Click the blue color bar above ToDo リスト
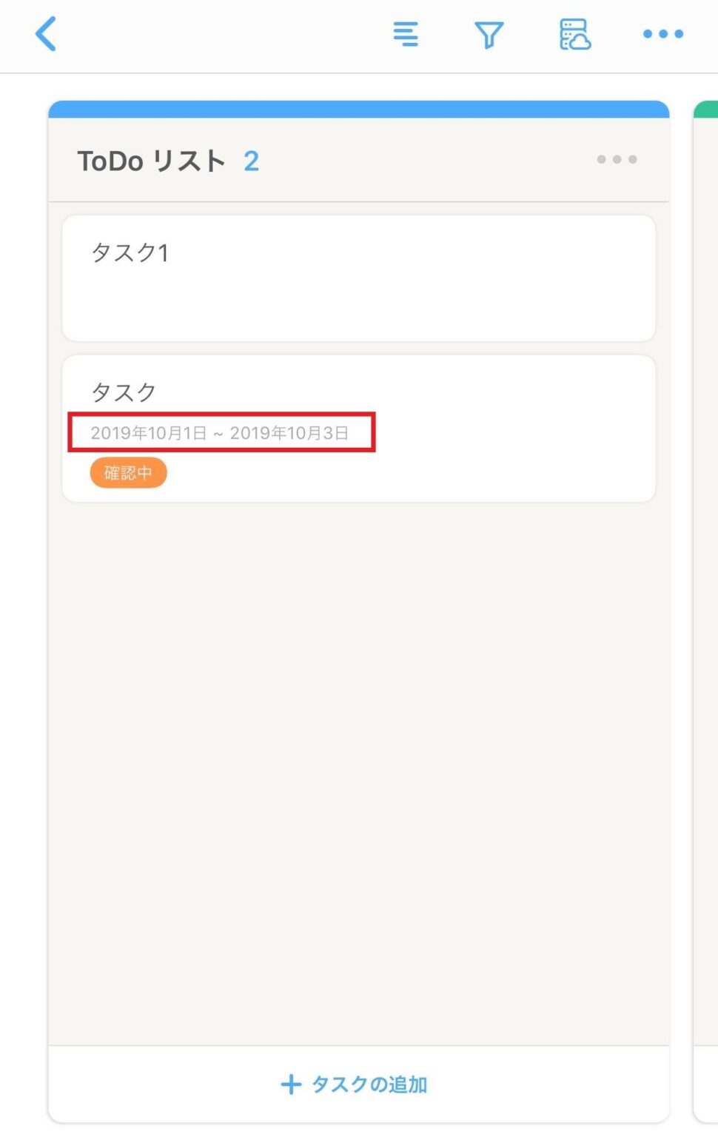Screen dimensions: 718x1137 [358, 110]
